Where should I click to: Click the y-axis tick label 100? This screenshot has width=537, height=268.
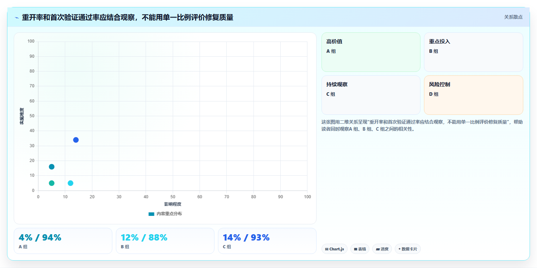tap(31, 42)
